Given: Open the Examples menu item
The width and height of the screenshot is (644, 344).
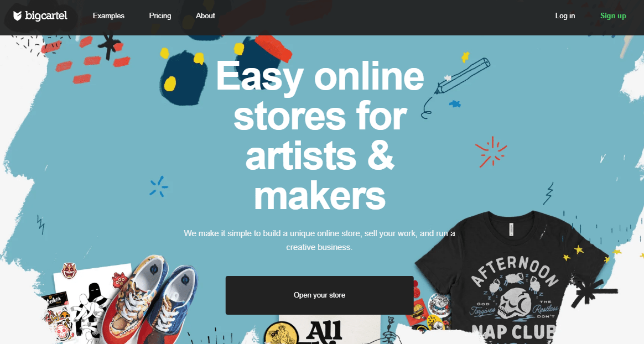Looking at the screenshot, I should (108, 15).
